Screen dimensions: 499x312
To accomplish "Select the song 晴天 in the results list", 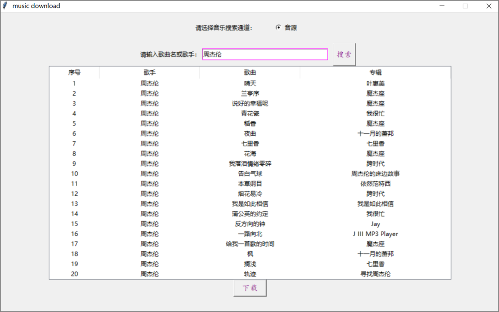I will tap(249, 83).
